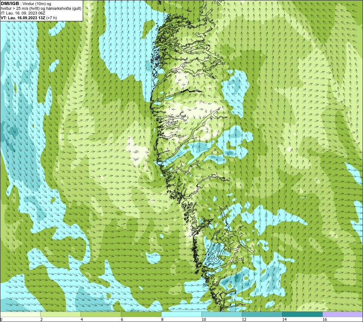Click the light green 2–4 legend swatch
Image resolution: width=363 pixels, height=322 pixels.
[x=60, y=314]
